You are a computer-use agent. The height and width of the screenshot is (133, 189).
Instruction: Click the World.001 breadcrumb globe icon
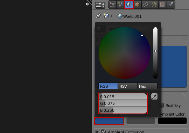point(120,16)
